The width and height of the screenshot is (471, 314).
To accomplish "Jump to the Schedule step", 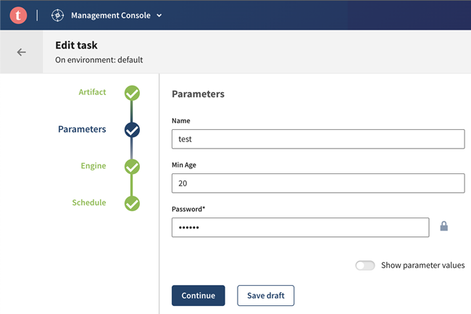I will [x=88, y=202].
